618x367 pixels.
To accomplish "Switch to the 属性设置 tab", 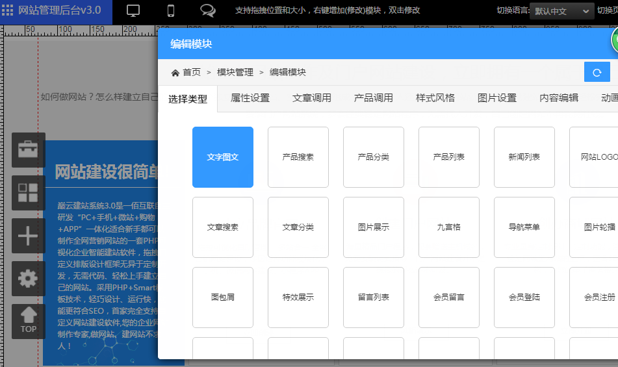I will (250, 98).
